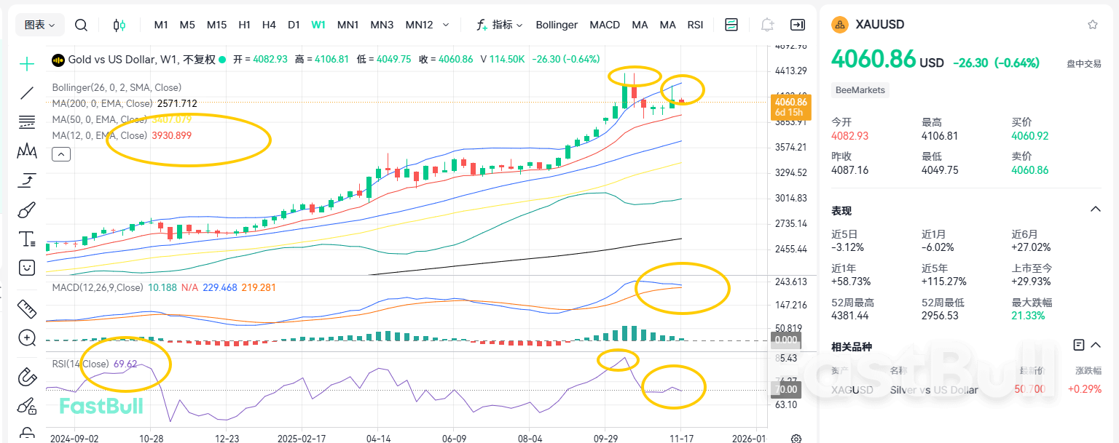Activate the zoom-in magnifier tool

tap(26, 338)
